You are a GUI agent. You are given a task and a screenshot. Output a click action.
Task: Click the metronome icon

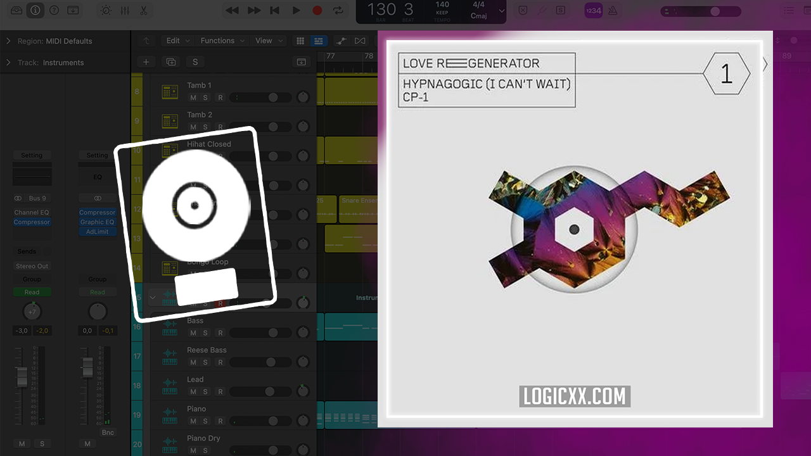(613, 10)
